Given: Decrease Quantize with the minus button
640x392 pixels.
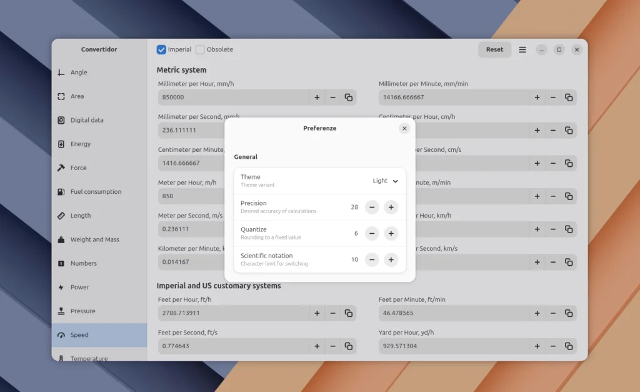Looking at the screenshot, I should tap(372, 233).
